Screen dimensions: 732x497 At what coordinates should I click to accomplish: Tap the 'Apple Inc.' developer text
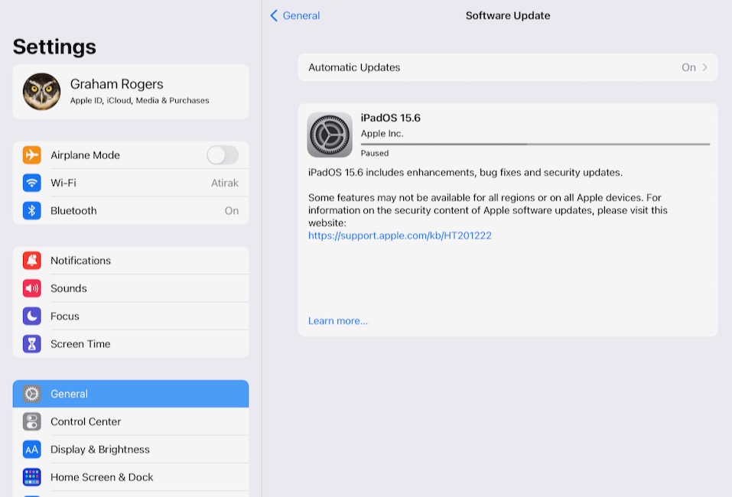pyautogui.click(x=382, y=134)
